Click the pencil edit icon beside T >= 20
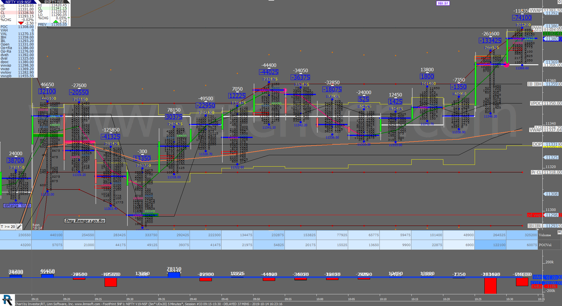This screenshot has height=306, width=562. (19, 227)
